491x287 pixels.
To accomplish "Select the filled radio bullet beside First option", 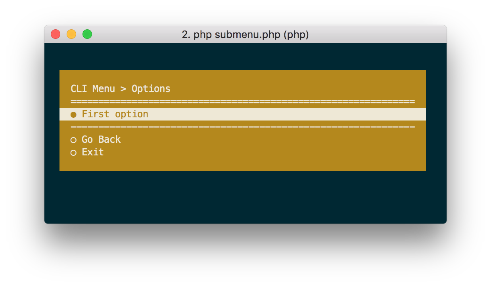I will [73, 115].
